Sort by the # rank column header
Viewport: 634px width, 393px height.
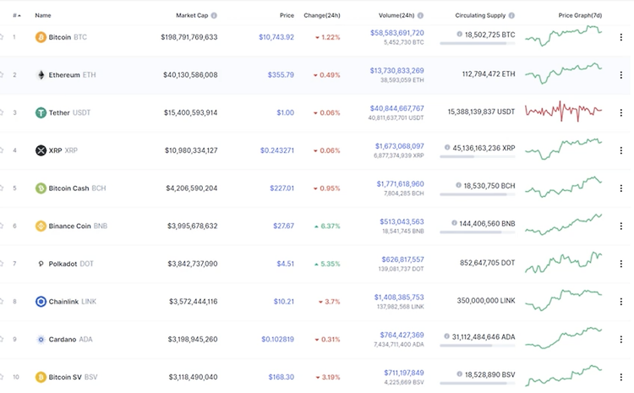(x=17, y=15)
